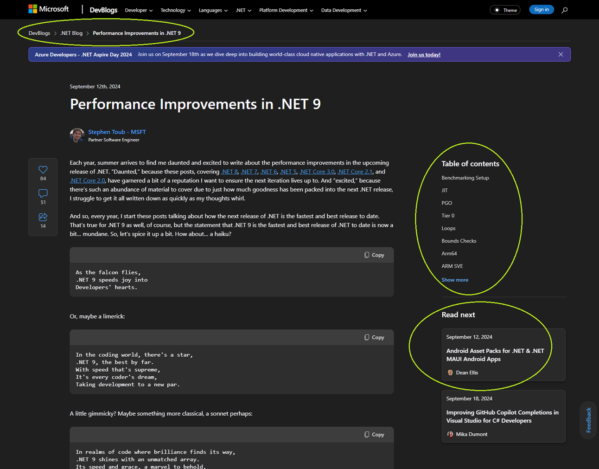Show more table of contents entries
The height and width of the screenshot is (469, 599).
[x=454, y=280]
